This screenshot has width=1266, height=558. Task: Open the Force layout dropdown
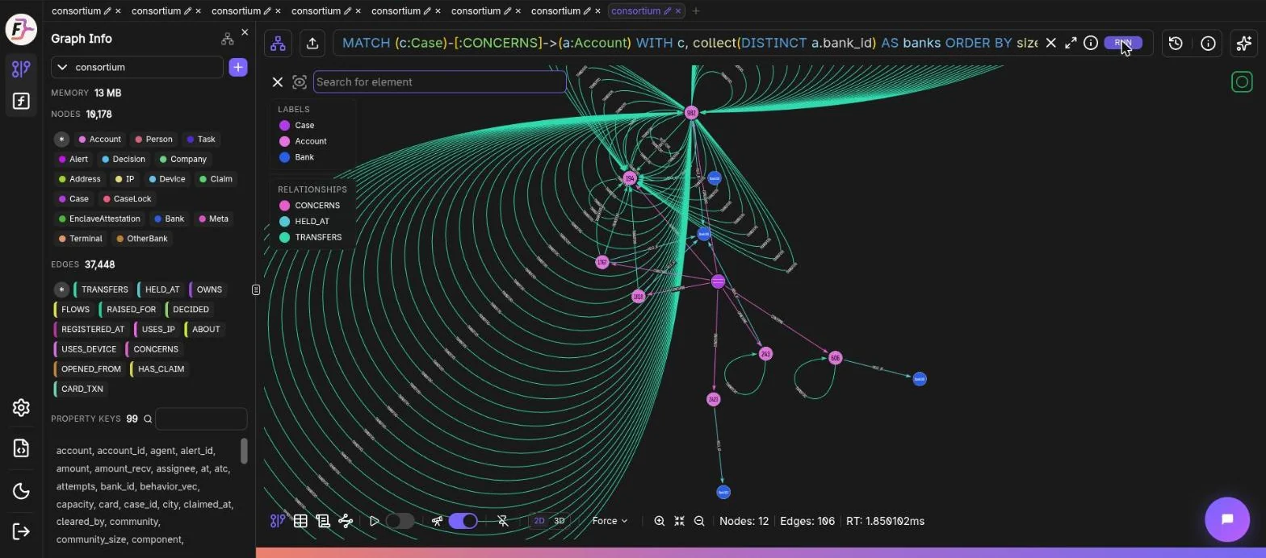pyautogui.click(x=610, y=521)
